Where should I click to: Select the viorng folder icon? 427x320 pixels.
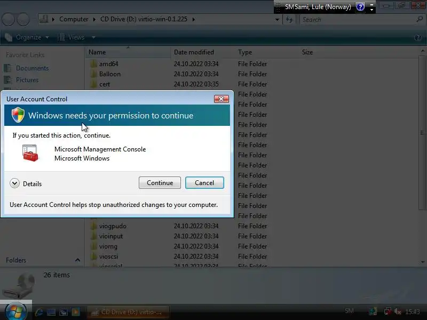pos(93,246)
